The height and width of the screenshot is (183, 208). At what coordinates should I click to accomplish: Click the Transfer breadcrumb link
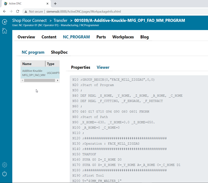[60, 20]
